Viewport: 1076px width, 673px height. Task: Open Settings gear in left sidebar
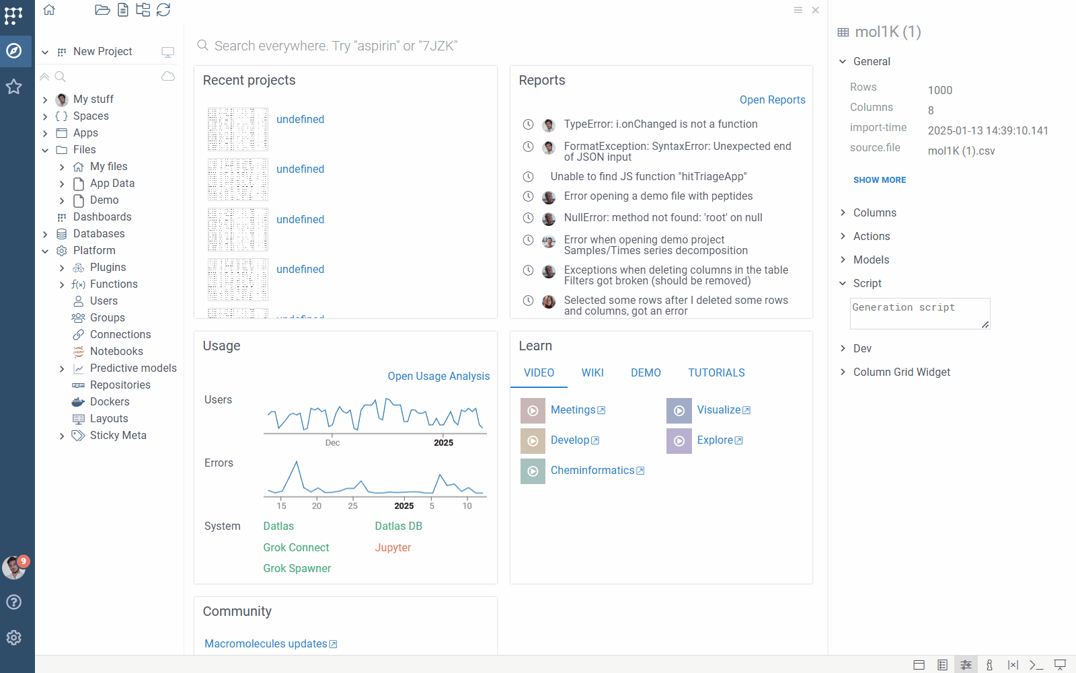coord(14,637)
